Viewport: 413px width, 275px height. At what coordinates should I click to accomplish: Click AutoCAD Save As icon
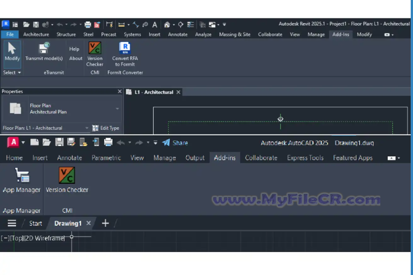[x=71, y=142]
